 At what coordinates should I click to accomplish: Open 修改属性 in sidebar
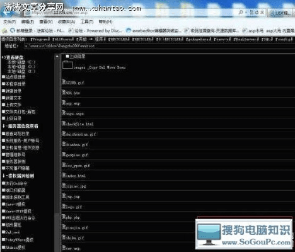point(12,225)
